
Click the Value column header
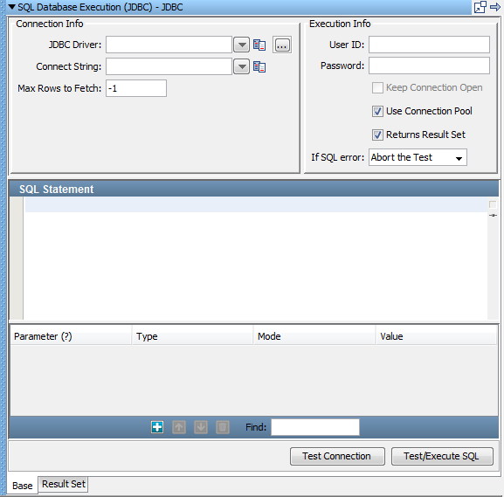(x=437, y=336)
